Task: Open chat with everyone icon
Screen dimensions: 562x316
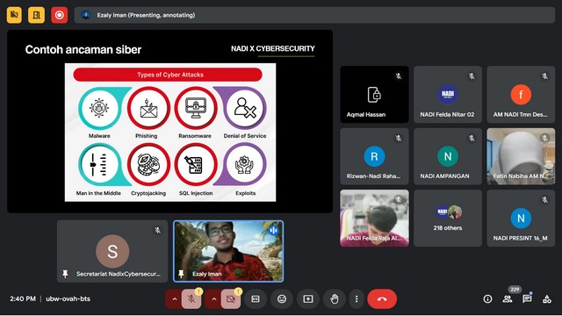Action: tap(527, 298)
